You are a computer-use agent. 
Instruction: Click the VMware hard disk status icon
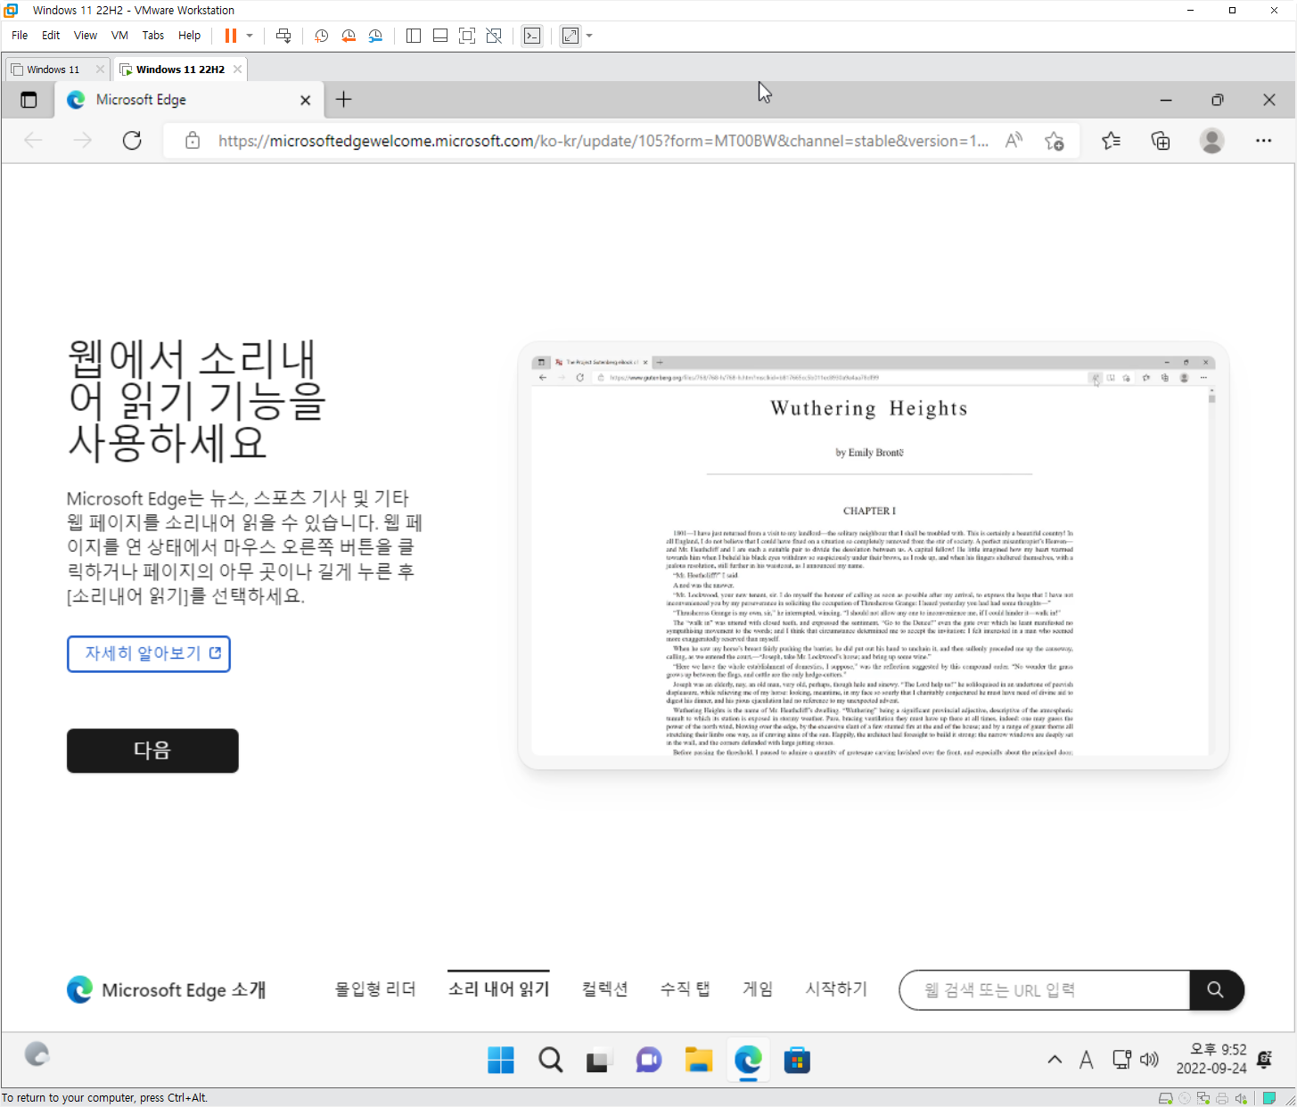[x=1165, y=1098]
